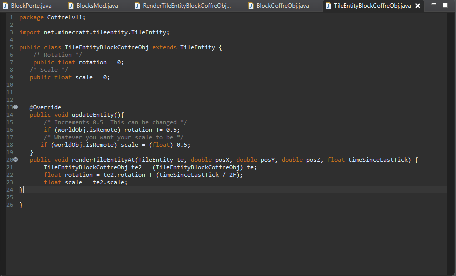The width and height of the screenshot is (456, 276).
Task: Place cursor at the closing brace on line 26
Action: point(21,205)
